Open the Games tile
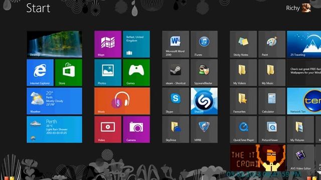This screenshot has height=180, width=321. 136,72
